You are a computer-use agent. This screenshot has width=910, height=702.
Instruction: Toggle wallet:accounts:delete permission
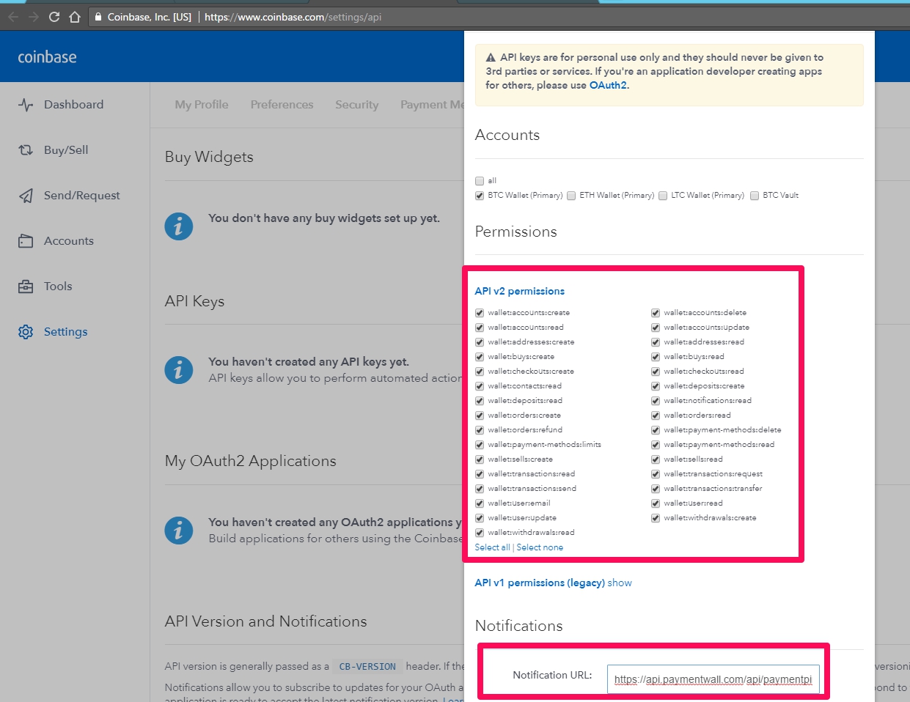pos(656,313)
